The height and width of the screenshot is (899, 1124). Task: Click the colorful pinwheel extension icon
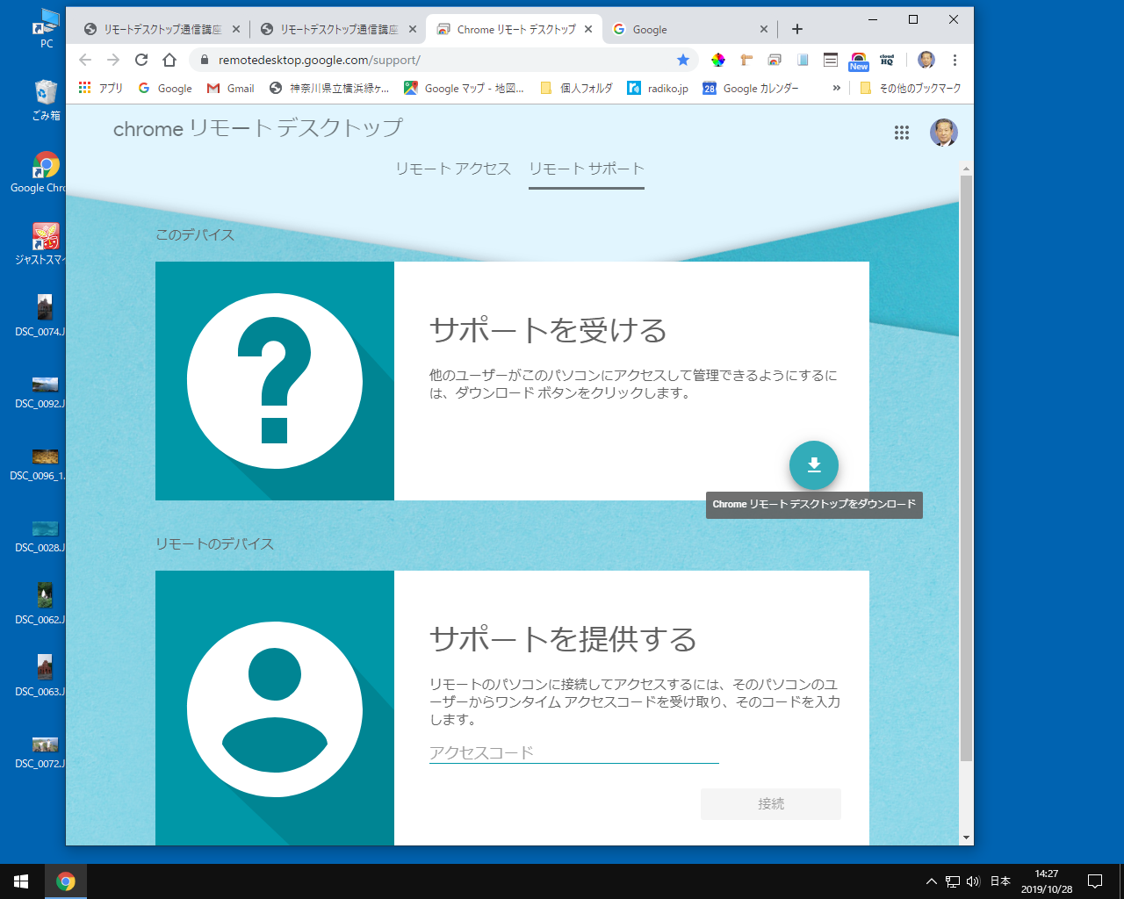[x=718, y=60]
